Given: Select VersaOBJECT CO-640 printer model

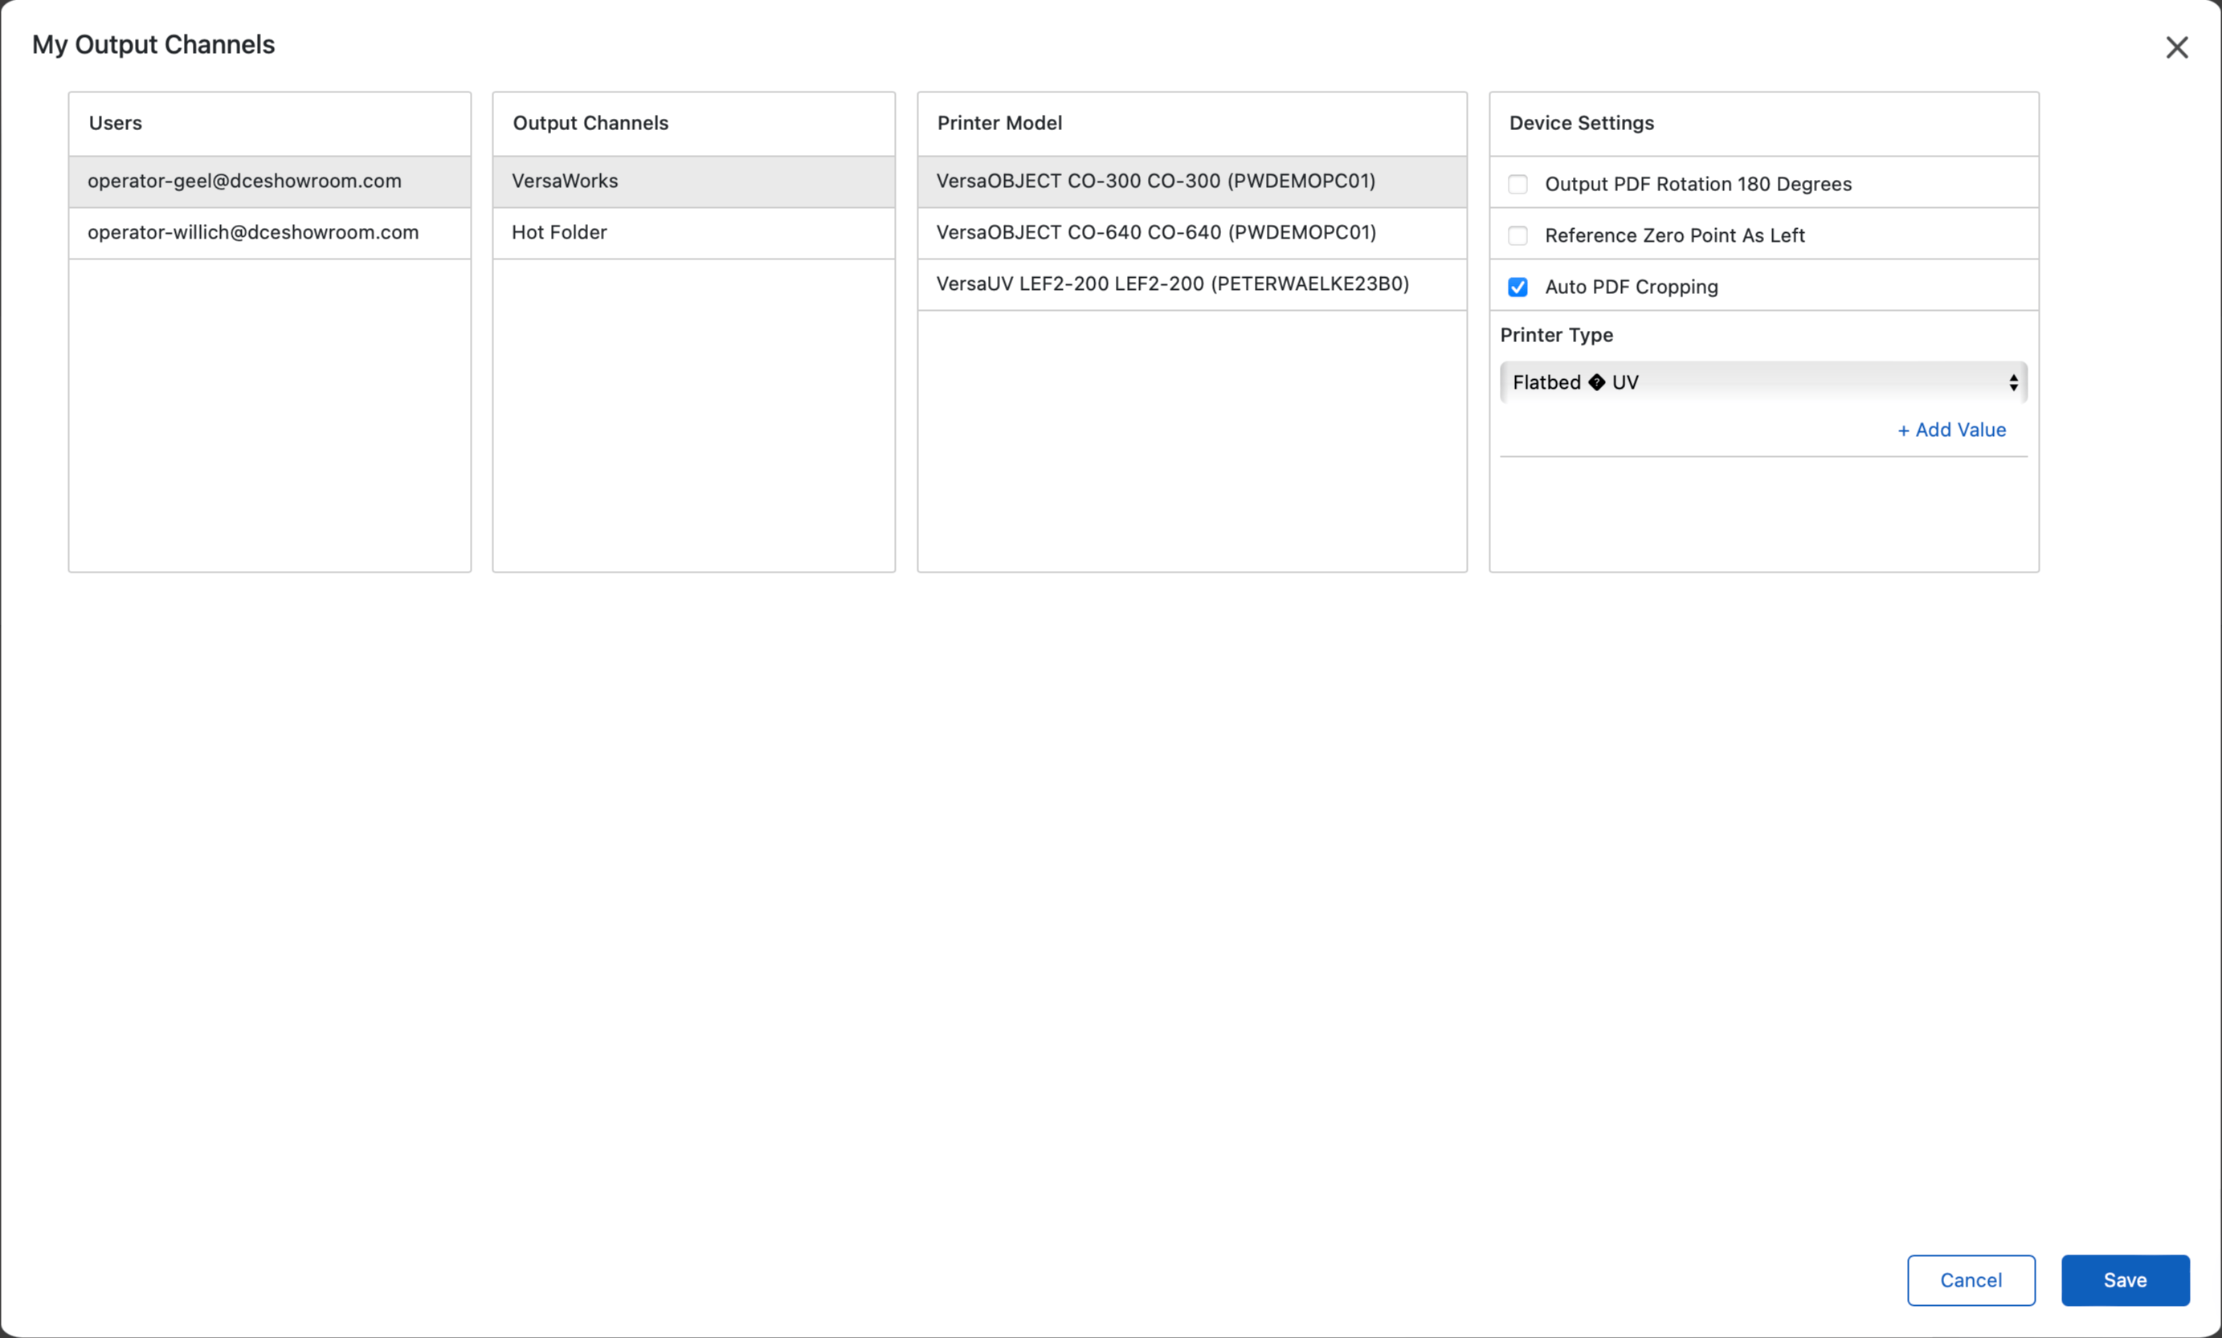Looking at the screenshot, I should click(x=1191, y=233).
